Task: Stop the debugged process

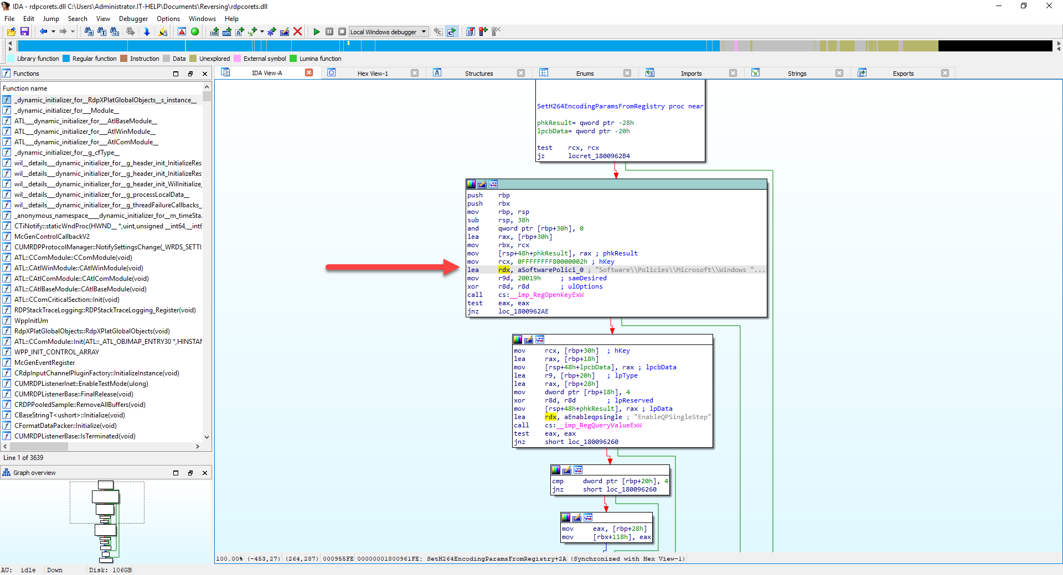Action: [x=343, y=32]
